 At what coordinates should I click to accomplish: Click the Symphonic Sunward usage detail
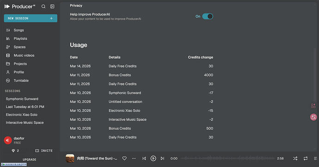(125, 93)
